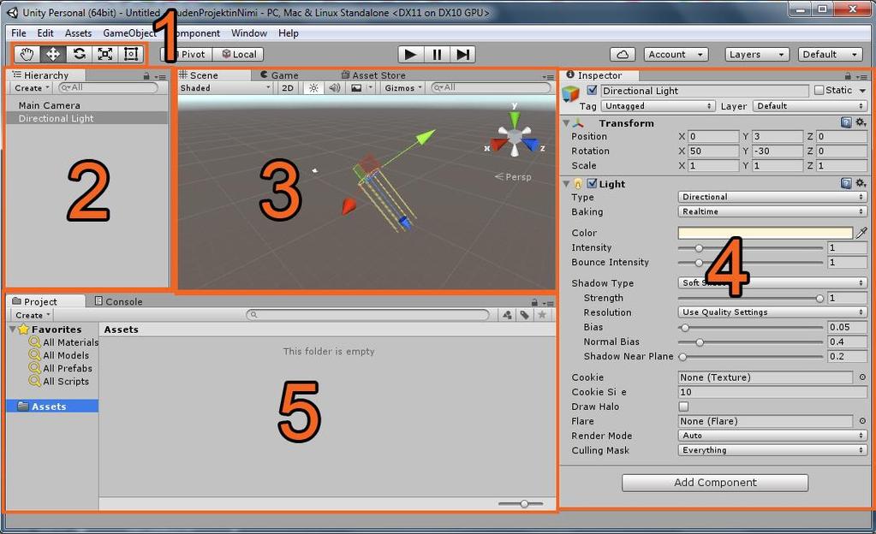Open Transform component help icon

[846, 122]
